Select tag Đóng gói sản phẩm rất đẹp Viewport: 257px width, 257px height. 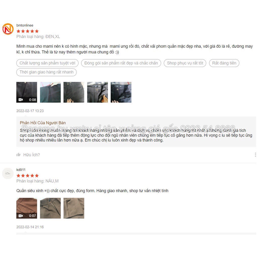(x=121, y=63)
